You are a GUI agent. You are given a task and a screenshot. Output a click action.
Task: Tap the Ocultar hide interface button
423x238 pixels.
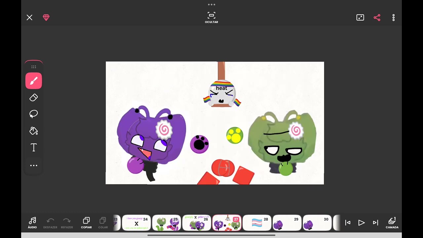click(x=211, y=18)
